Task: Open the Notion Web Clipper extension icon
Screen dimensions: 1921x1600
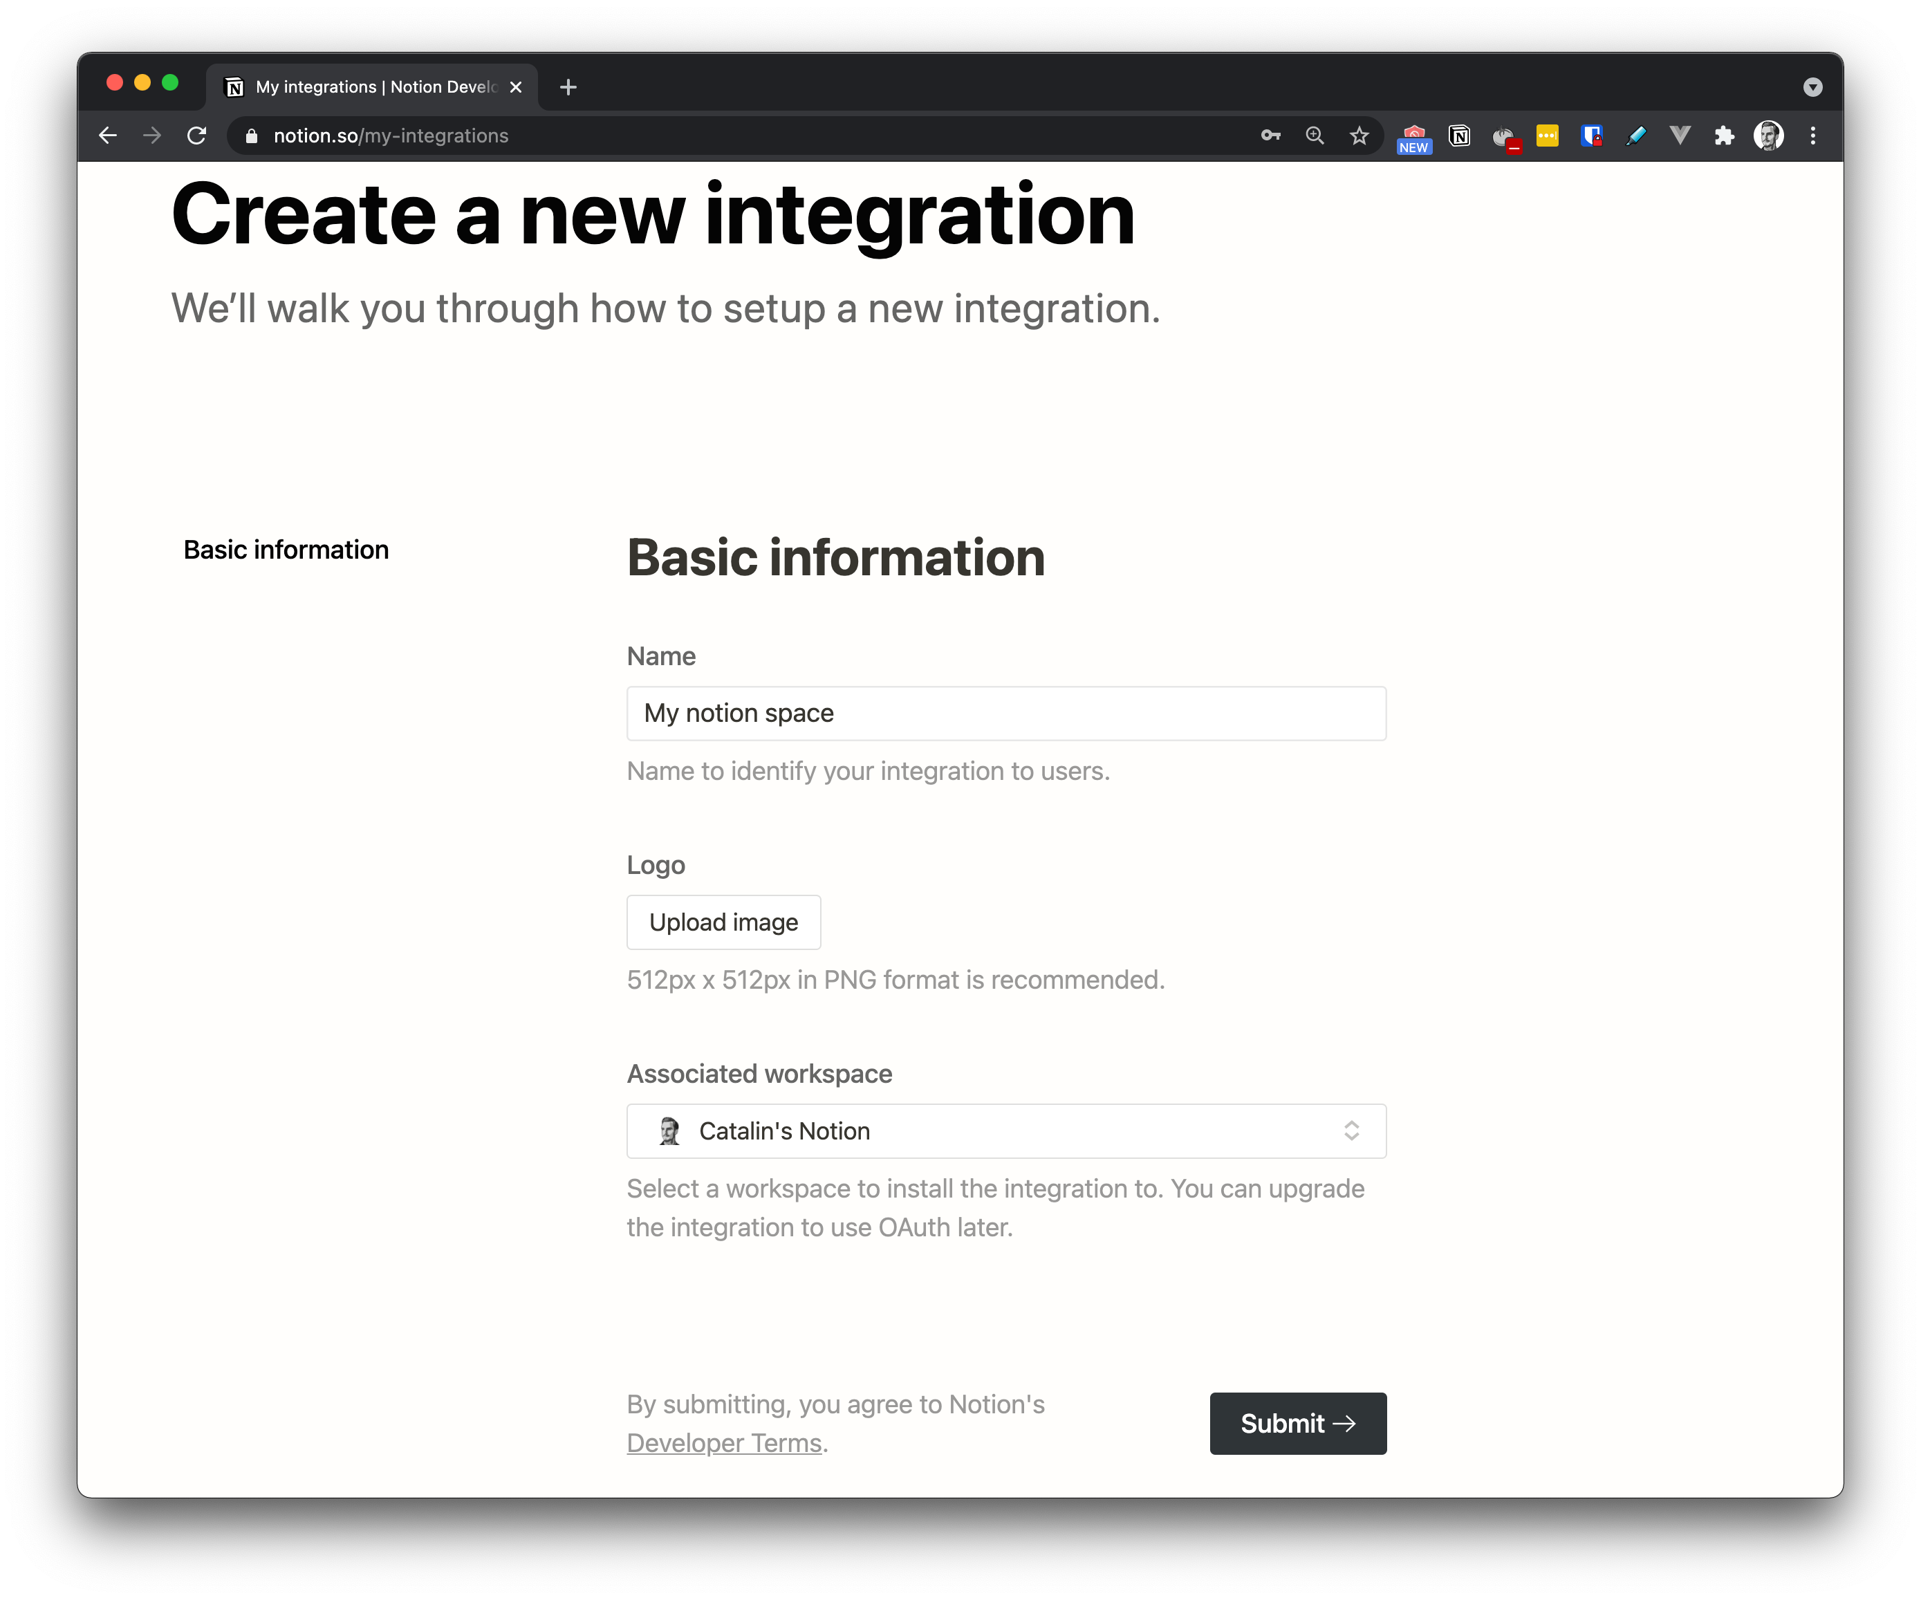Action: (1460, 136)
